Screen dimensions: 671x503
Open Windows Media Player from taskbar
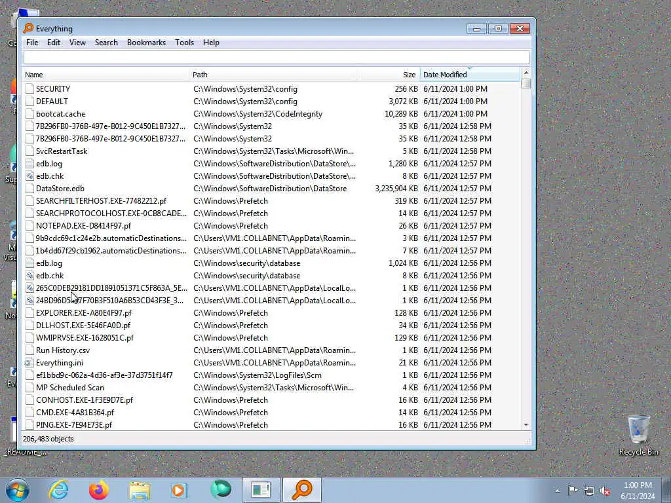[x=180, y=490]
